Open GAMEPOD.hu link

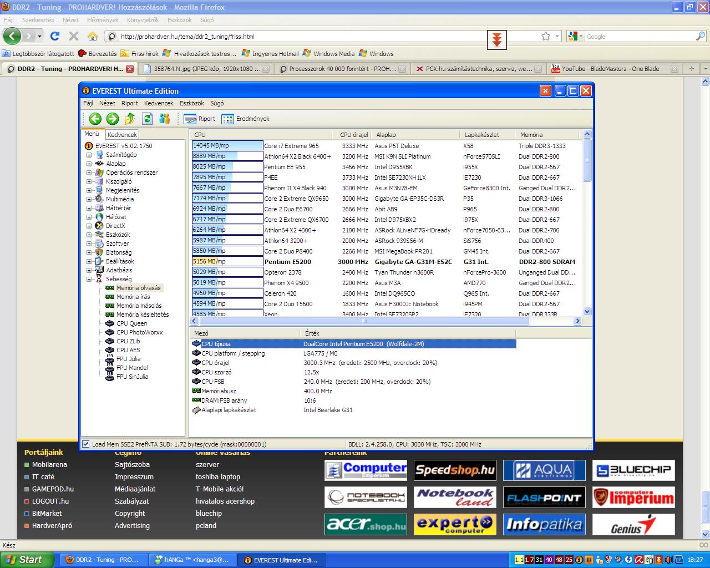[53, 489]
